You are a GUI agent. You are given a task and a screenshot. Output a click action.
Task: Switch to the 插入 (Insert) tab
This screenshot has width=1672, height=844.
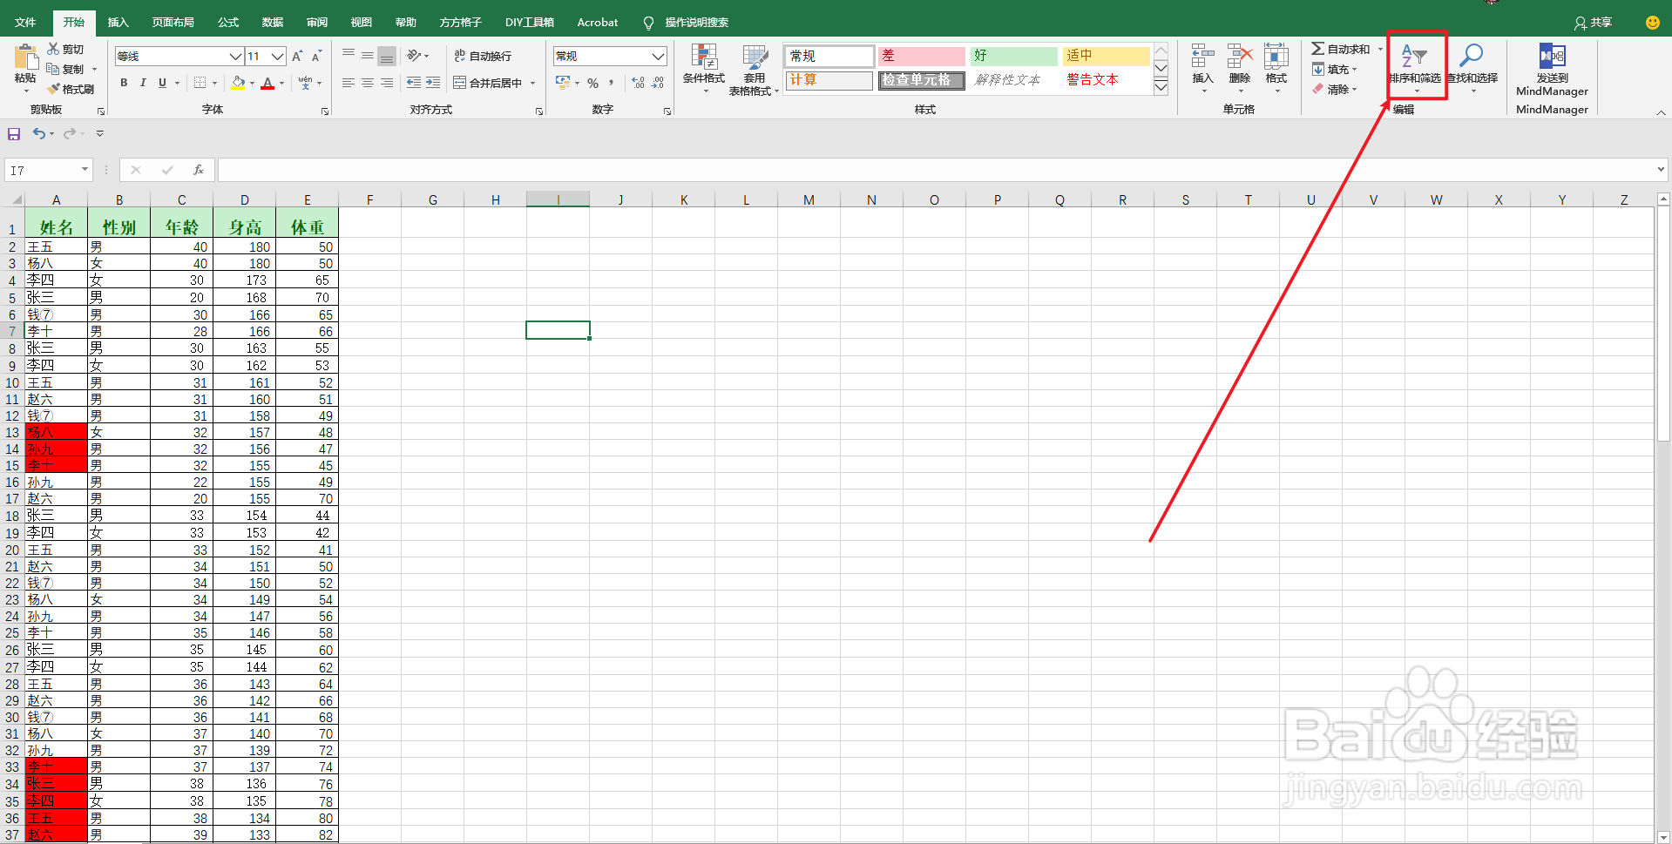(118, 23)
